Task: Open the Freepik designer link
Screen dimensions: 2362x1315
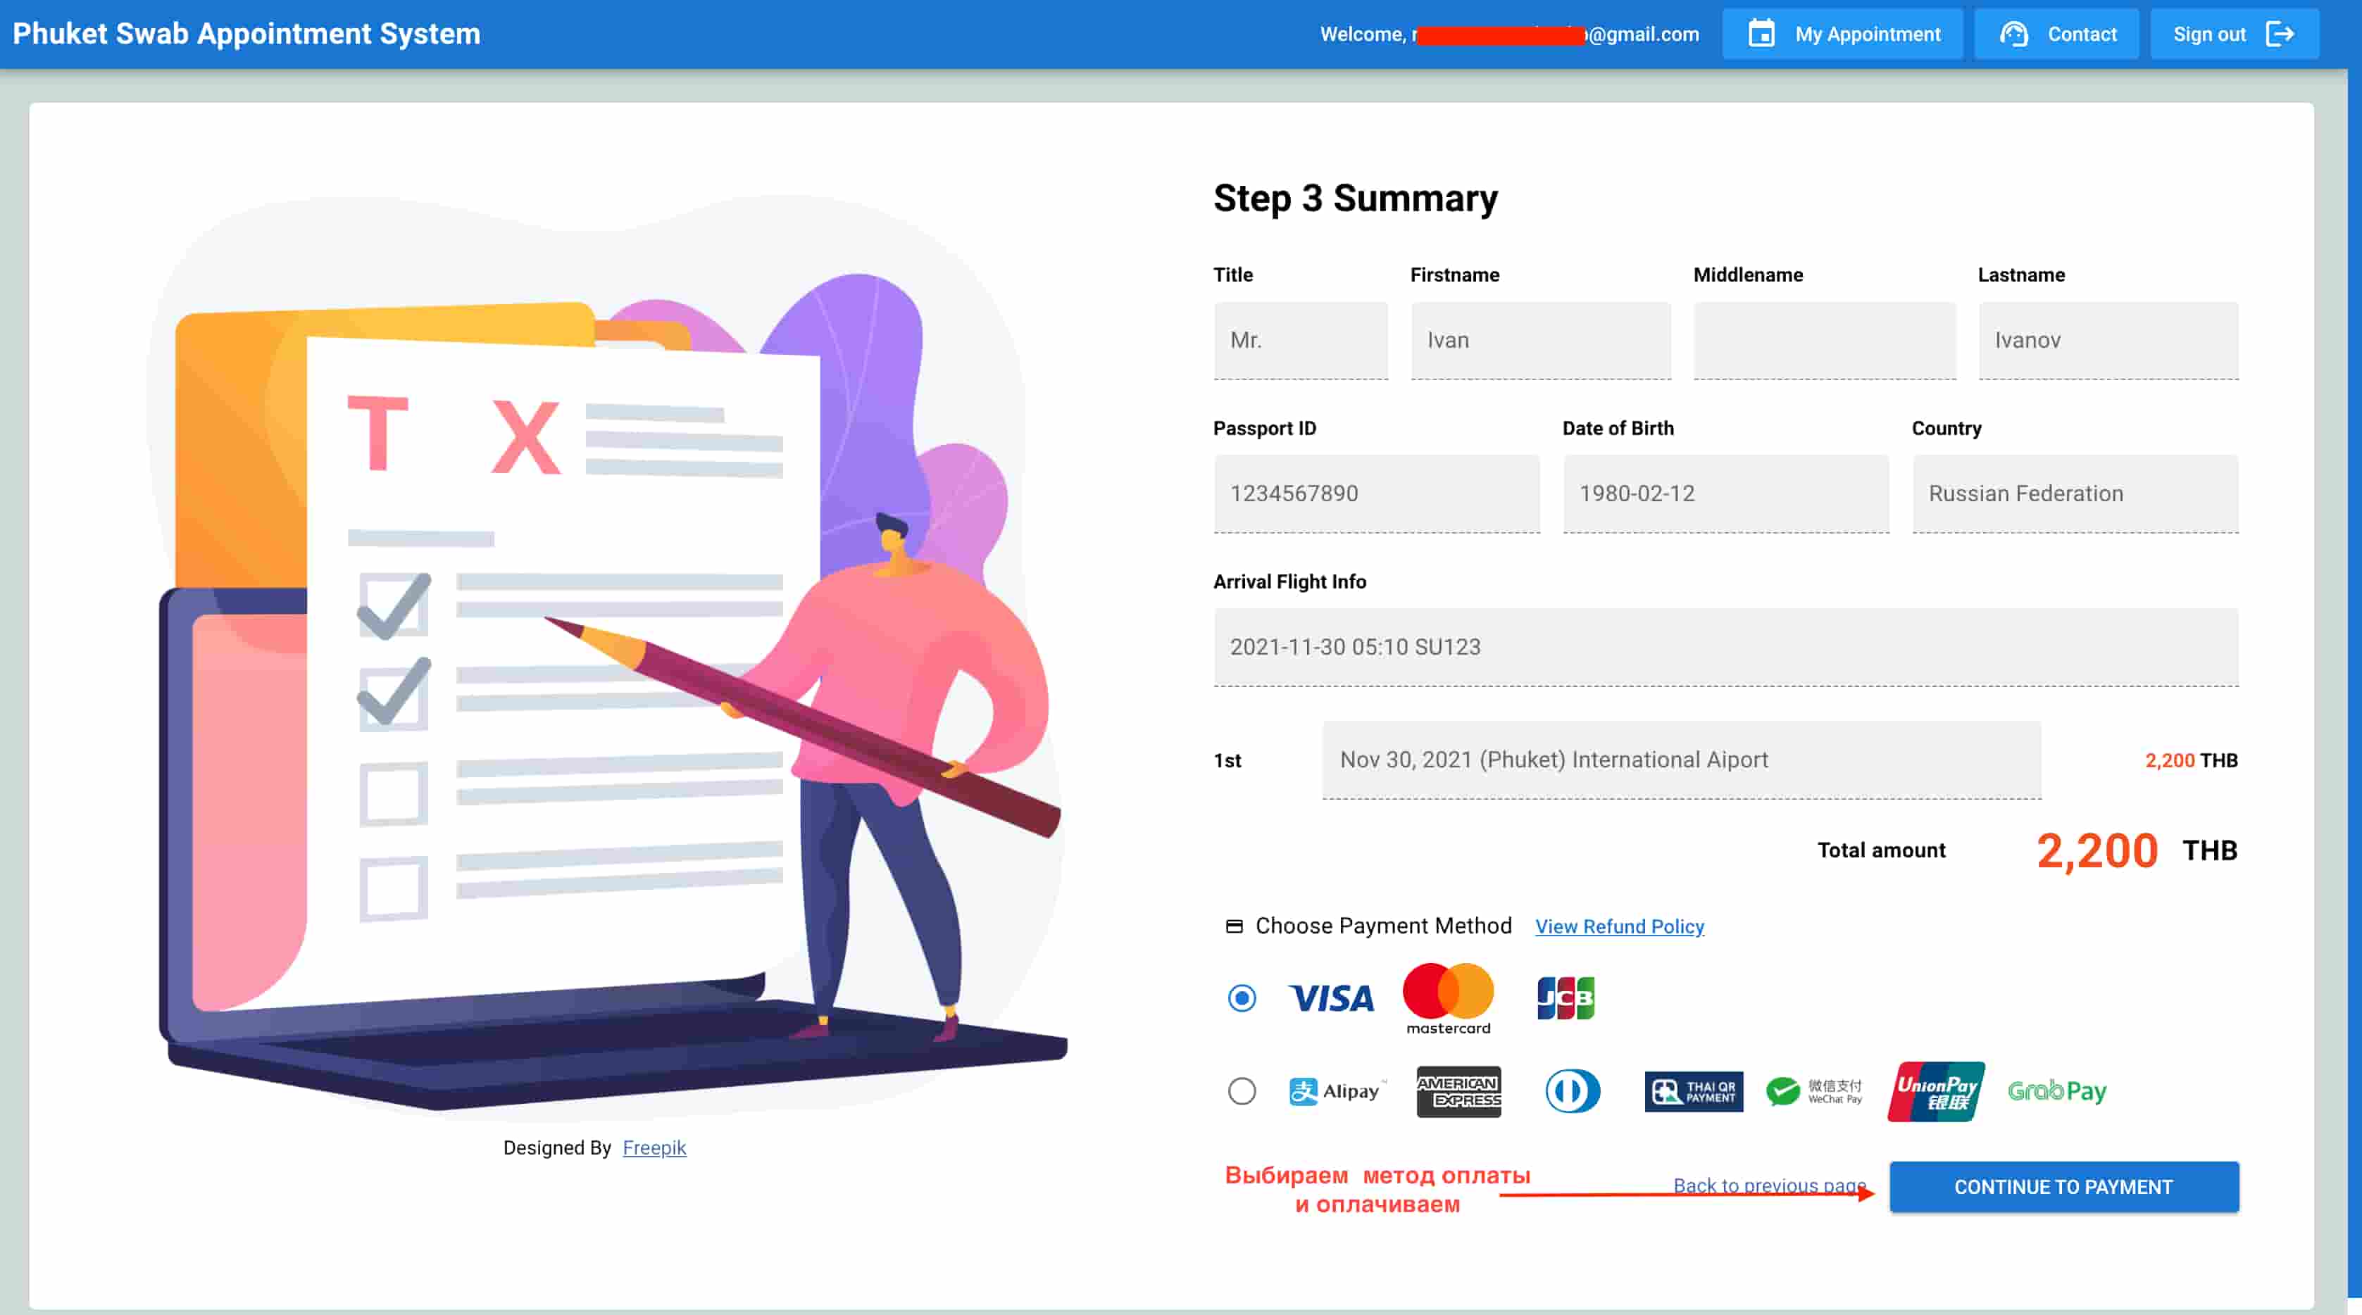Action: click(654, 1147)
